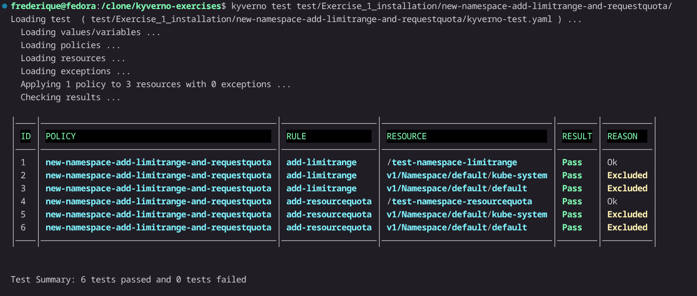Image resolution: width=697 pixels, height=296 pixels.
Task: Click ID number 3 in table
Action: point(23,188)
